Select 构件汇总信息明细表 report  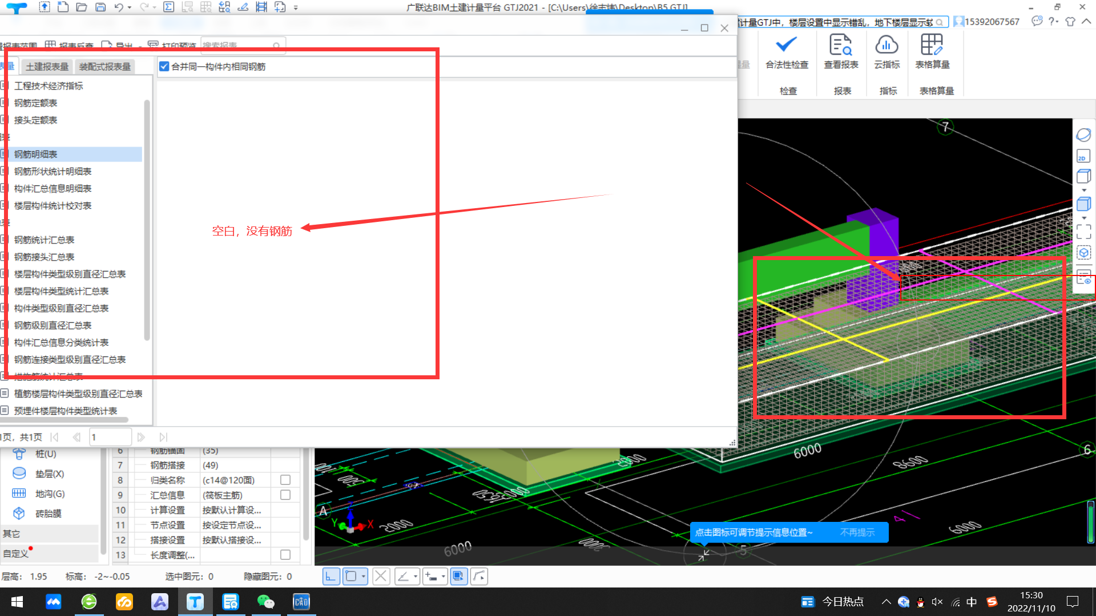pyautogui.click(x=53, y=189)
